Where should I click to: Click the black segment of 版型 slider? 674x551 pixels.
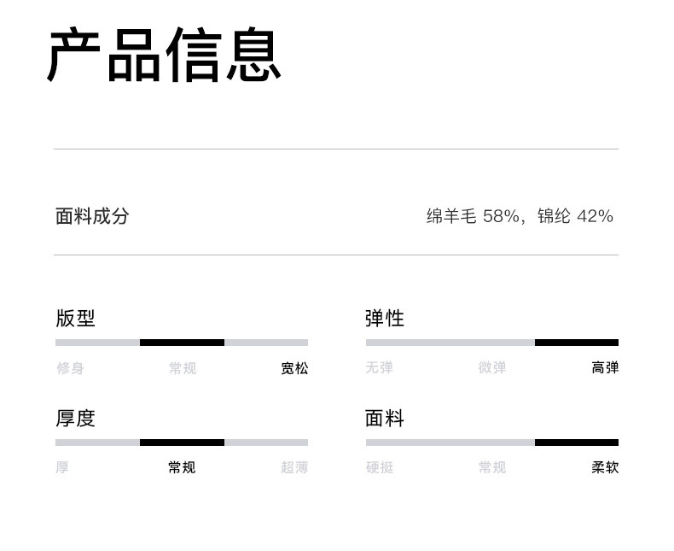click(x=182, y=343)
